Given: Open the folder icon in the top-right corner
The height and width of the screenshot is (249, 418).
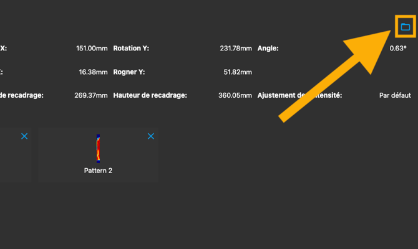Looking at the screenshot, I should coord(405,27).
